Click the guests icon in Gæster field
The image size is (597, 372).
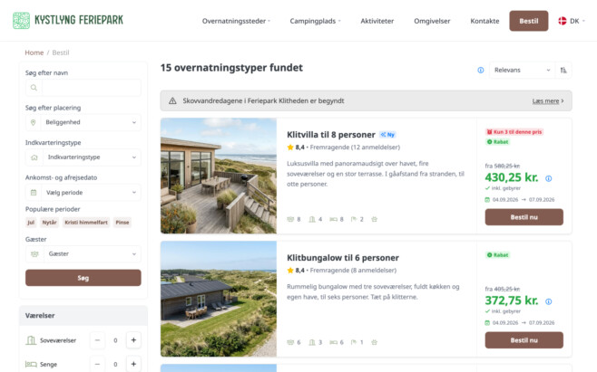pyautogui.click(x=34, y=253)
